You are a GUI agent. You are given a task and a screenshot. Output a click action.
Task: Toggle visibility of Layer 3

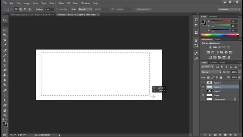pyautogui.click(x=203, y=83)
